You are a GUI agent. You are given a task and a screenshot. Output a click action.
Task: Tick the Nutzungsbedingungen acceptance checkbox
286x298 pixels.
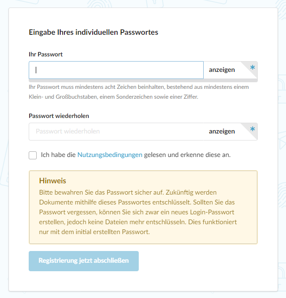click(33, 155)
